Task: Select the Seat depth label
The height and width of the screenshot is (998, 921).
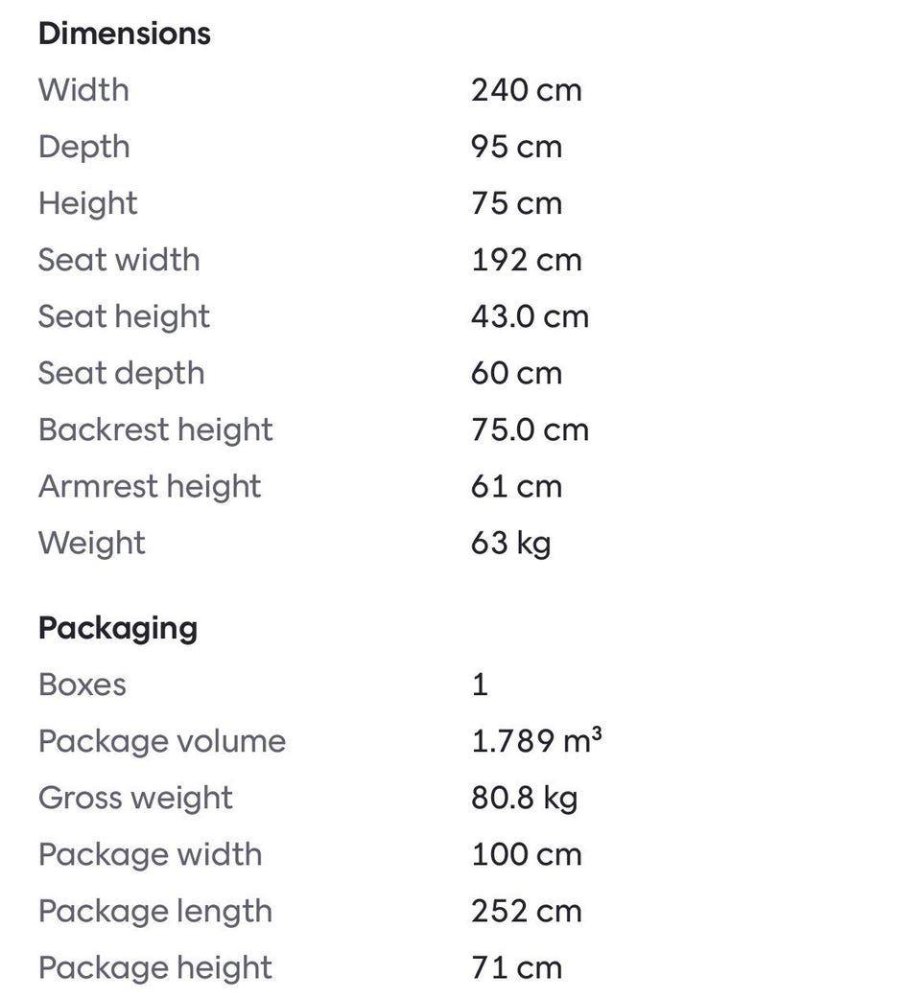Action: pos(121,373)
